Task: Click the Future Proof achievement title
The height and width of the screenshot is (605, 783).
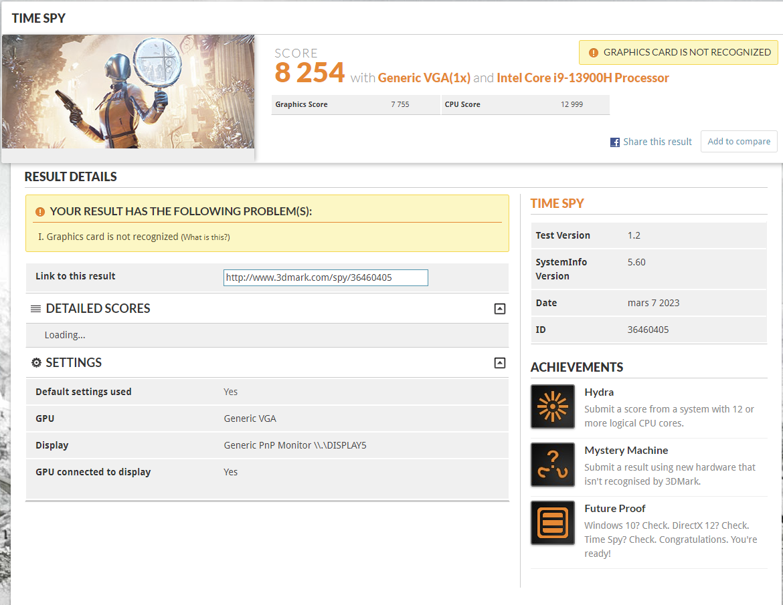Action: coord(615,508)
